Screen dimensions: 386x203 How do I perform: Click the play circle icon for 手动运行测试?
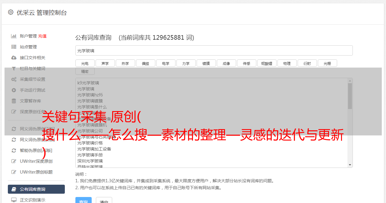(x=14, y=90)
